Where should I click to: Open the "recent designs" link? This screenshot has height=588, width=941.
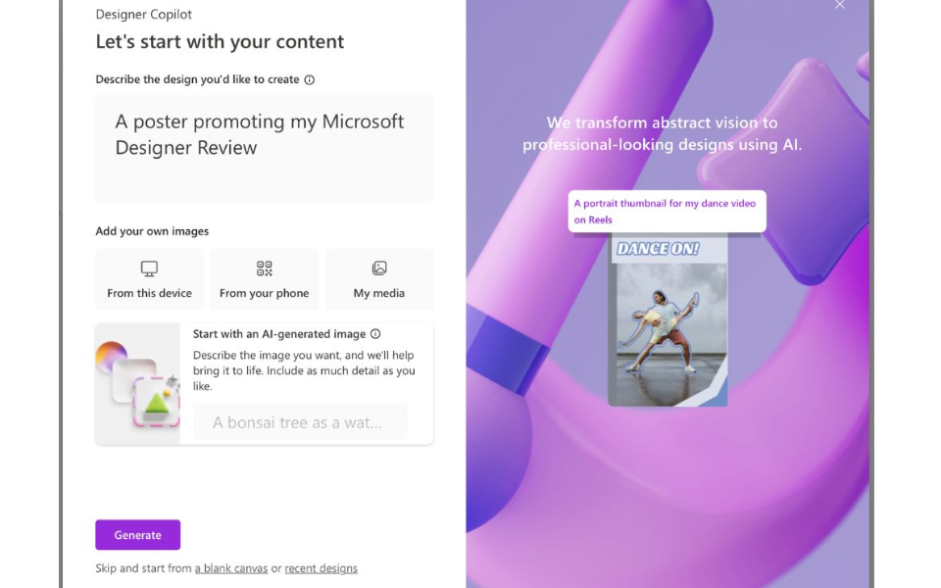click(x=321, y=568)
